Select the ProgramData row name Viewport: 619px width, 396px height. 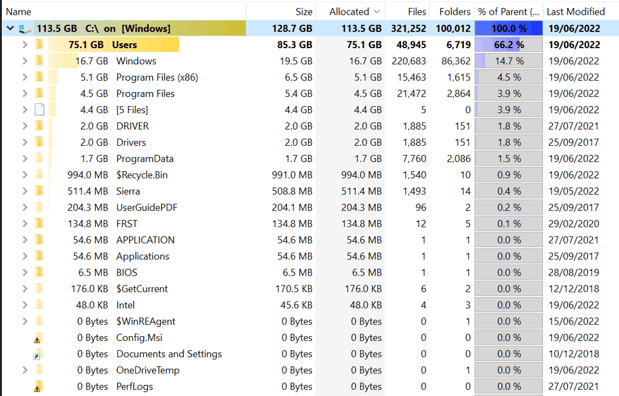pyautogui.click(x=145, y=159)
